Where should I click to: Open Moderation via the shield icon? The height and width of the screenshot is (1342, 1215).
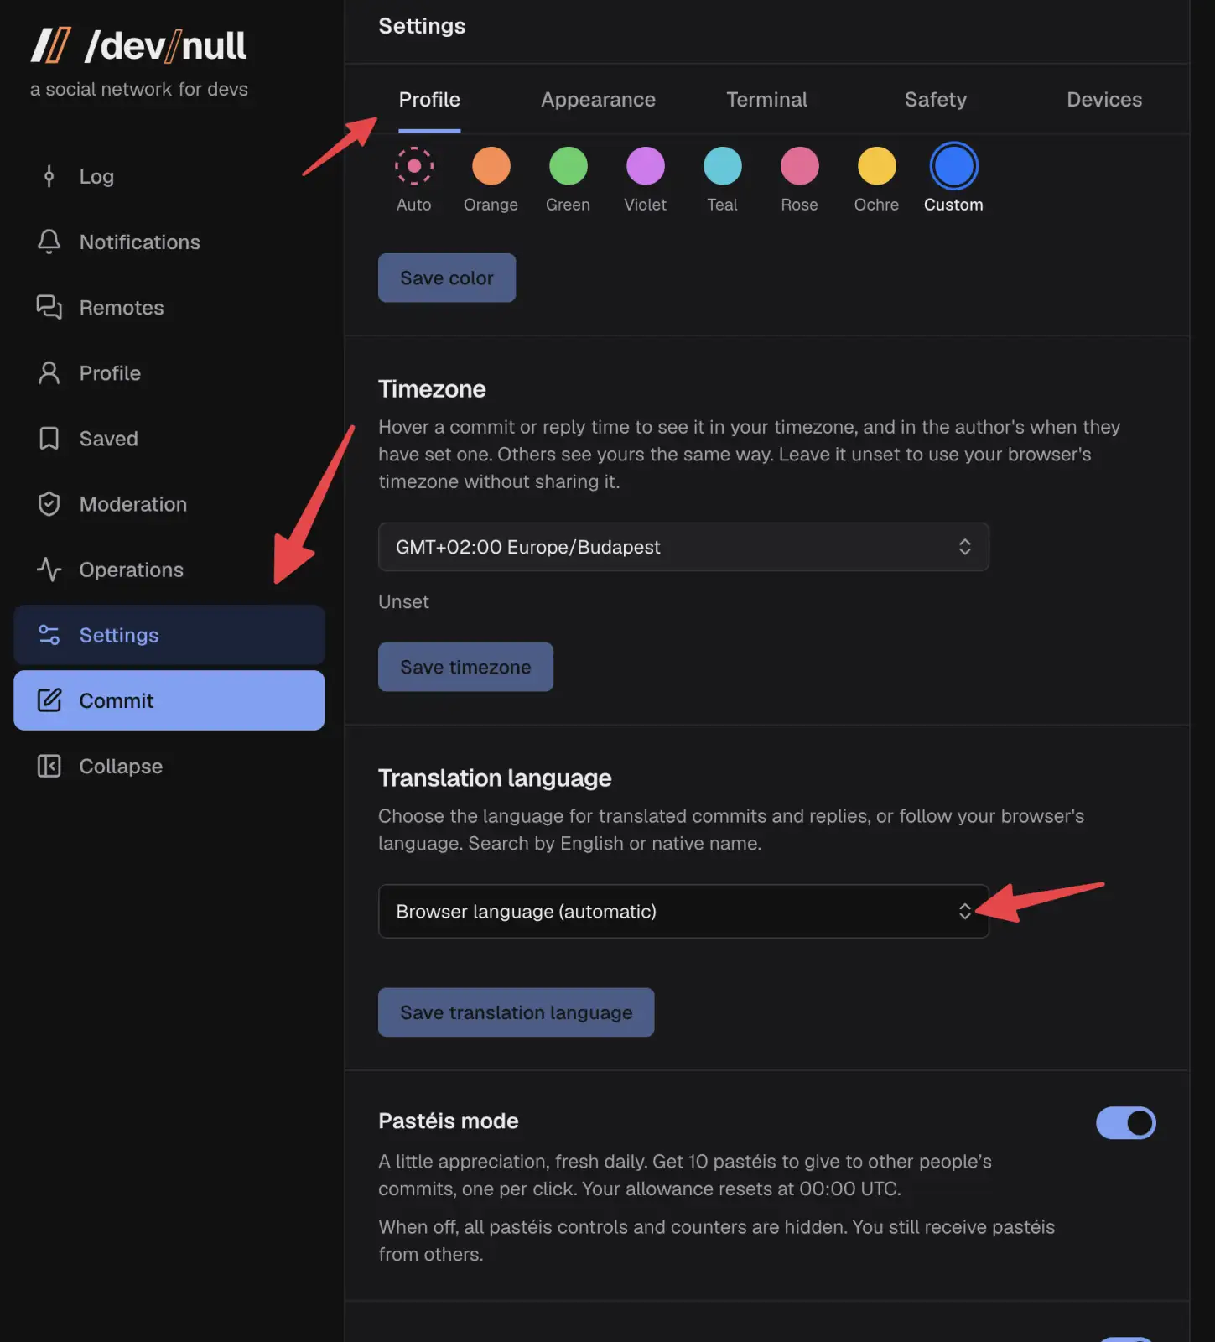pyautogui.click(x=49, y=503)
